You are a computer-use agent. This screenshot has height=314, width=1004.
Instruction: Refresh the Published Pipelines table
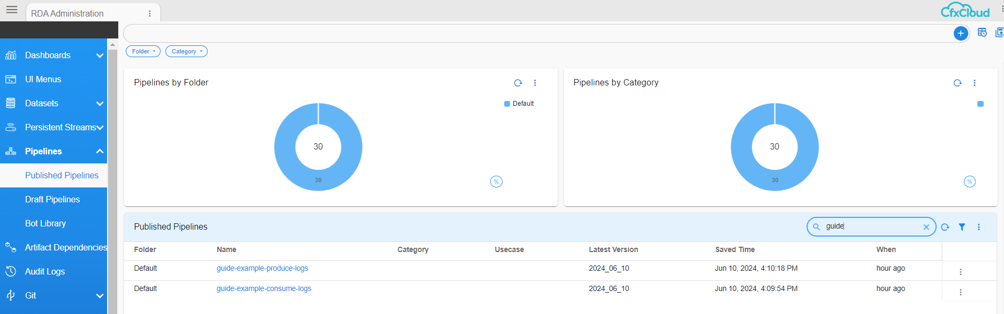(945, 227)
